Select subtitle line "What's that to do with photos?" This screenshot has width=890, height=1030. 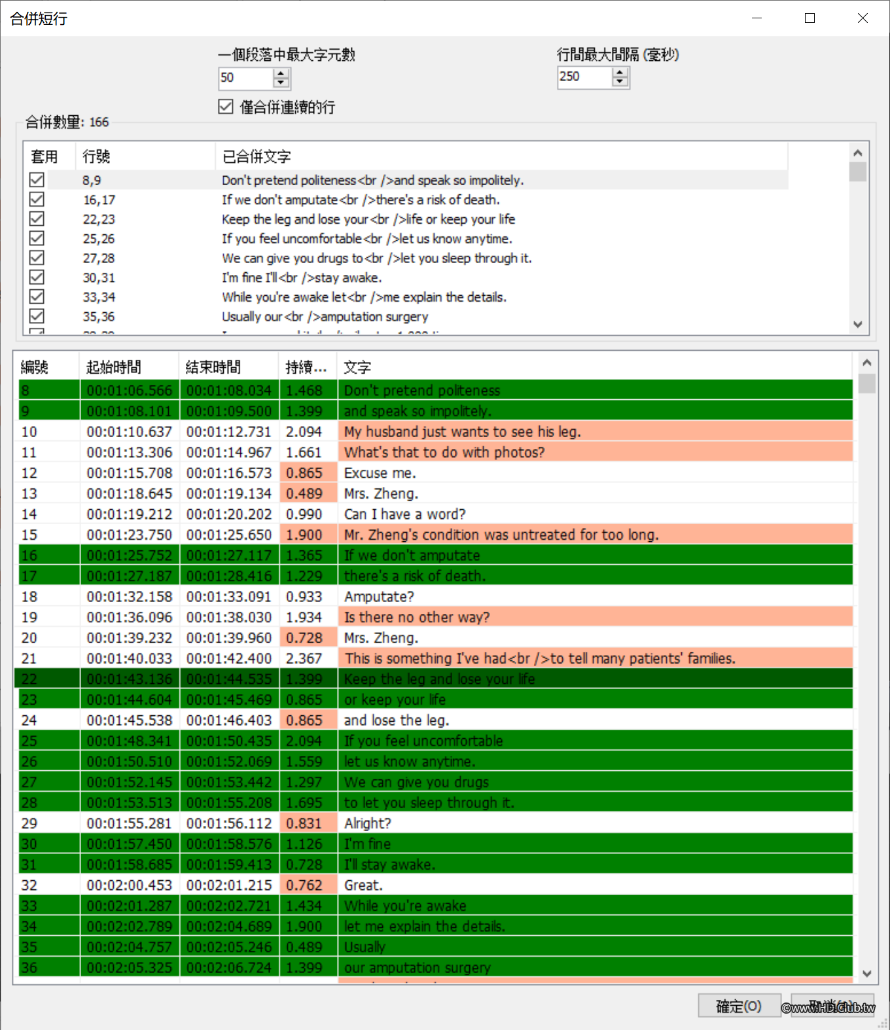pos(434,452)
